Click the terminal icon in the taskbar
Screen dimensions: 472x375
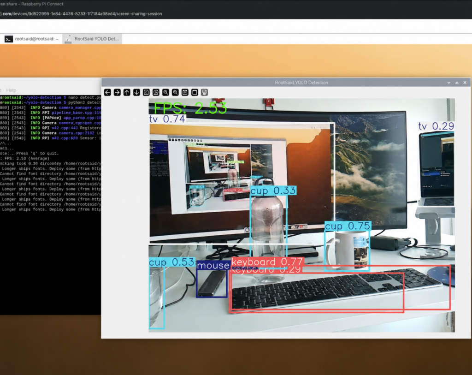point(8,39)
